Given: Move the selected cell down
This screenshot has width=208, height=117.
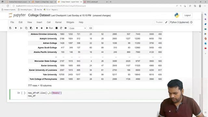Looking at the screenshot, I should pyautogui.click(x=42, y=28).
